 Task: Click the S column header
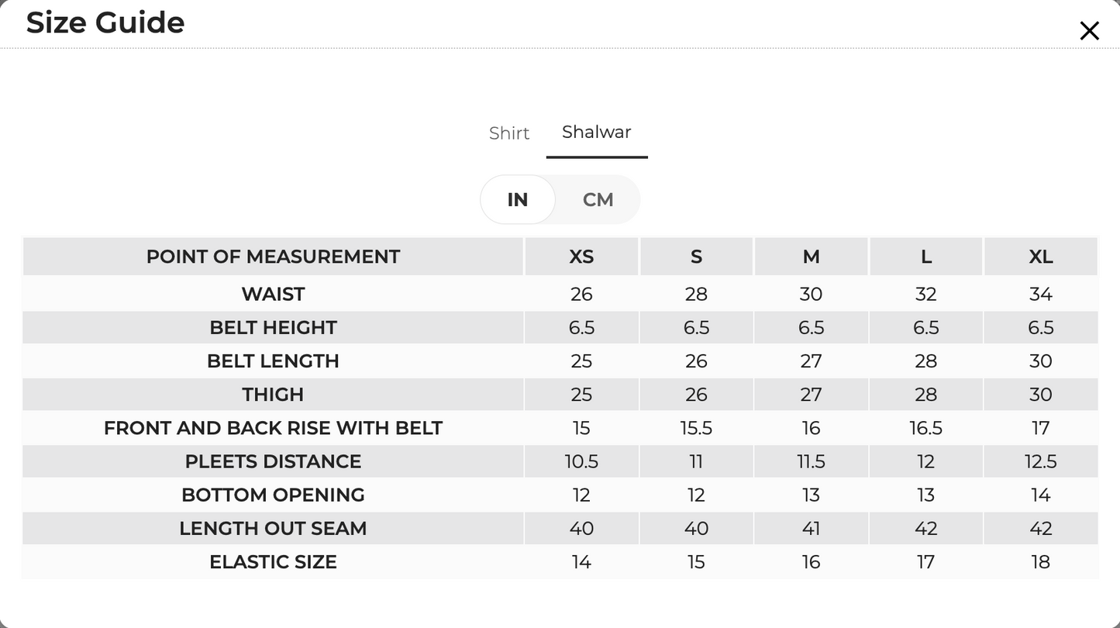(696, 257)
